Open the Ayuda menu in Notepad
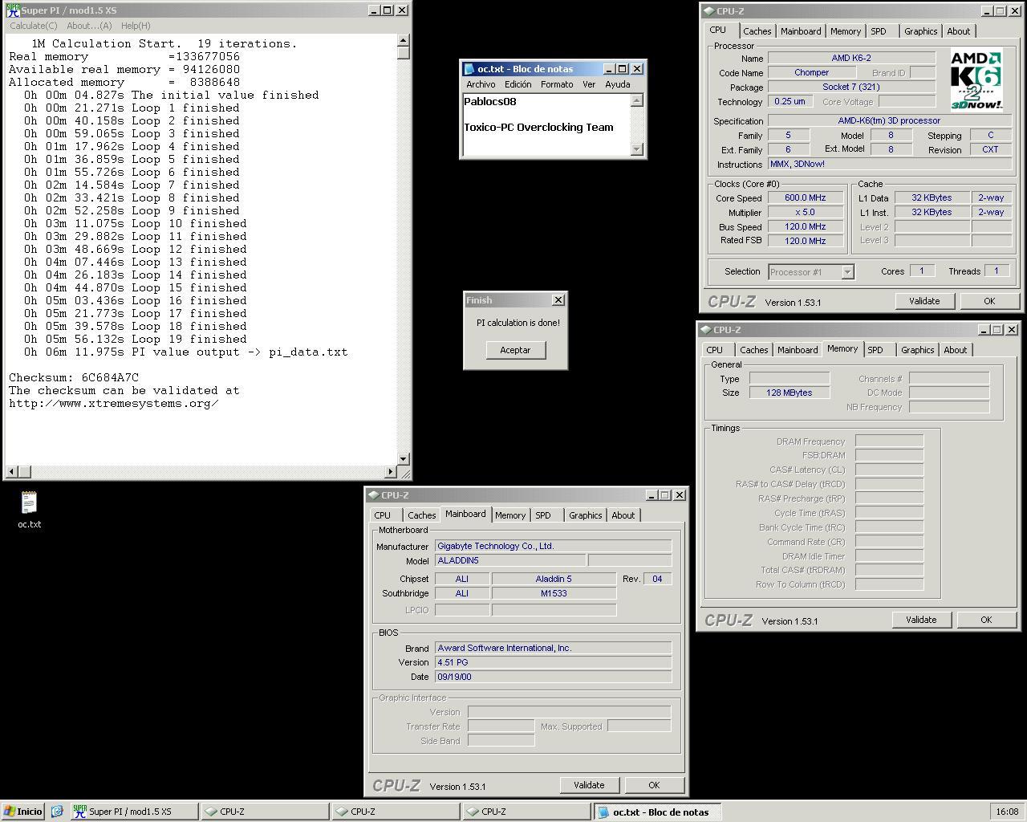 point(617,84)
